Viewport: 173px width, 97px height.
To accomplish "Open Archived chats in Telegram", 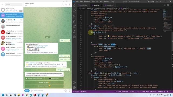I will [x=12, y=10].
